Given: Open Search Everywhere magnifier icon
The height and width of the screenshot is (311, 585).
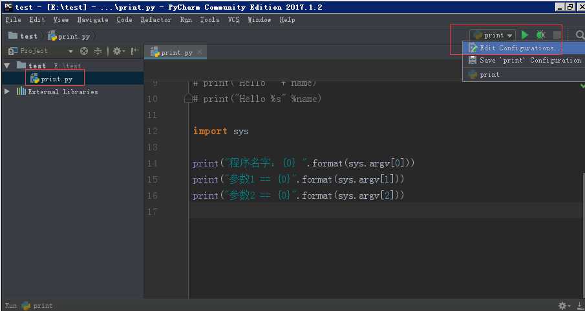Looking at the screenshot, I should (x=580, y=35).
